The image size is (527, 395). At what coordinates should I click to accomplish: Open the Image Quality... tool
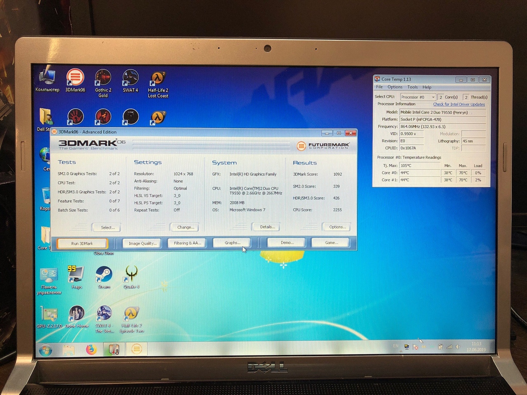tap(142, 243)
